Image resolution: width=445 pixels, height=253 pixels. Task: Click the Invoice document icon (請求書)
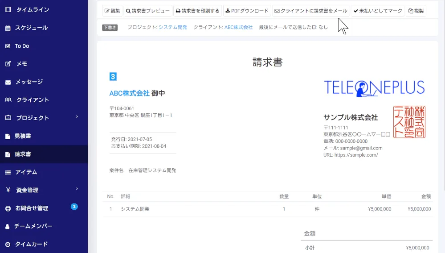pyautogui.click(x=8, y=154)
